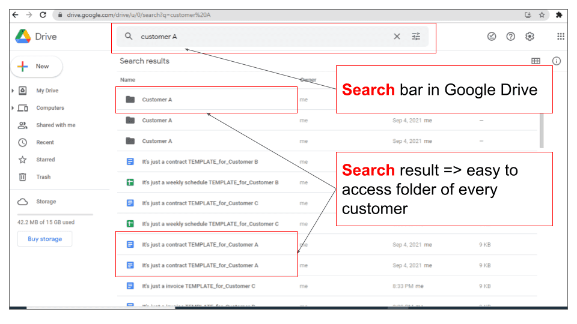Open Shared with me section
Viewport: 577px width, 324px height.
tap(55, 125)
